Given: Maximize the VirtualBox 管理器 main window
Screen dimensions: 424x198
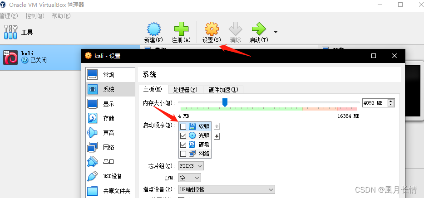Looking at the screenshot, I should point(400,5).
